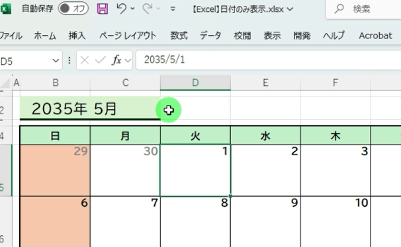The width and height of the screenshot is (401, 247).
Task: Select row 5 header
Action: (x=5, y=170)
